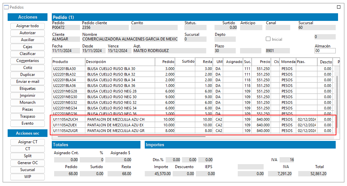Print the order with Imprimir
The width and height of the screenshot is (347, 186).
(28, 95)
